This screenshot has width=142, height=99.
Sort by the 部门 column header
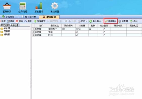point(41,26)
